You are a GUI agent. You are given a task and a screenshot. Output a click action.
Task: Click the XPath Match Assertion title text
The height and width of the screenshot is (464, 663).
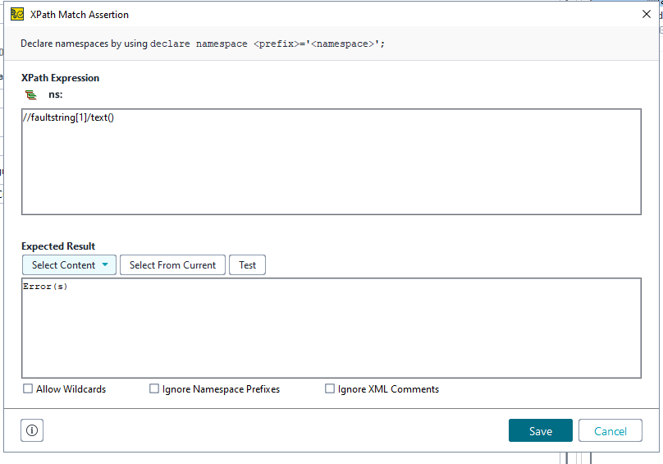click(x=80, y=15)
